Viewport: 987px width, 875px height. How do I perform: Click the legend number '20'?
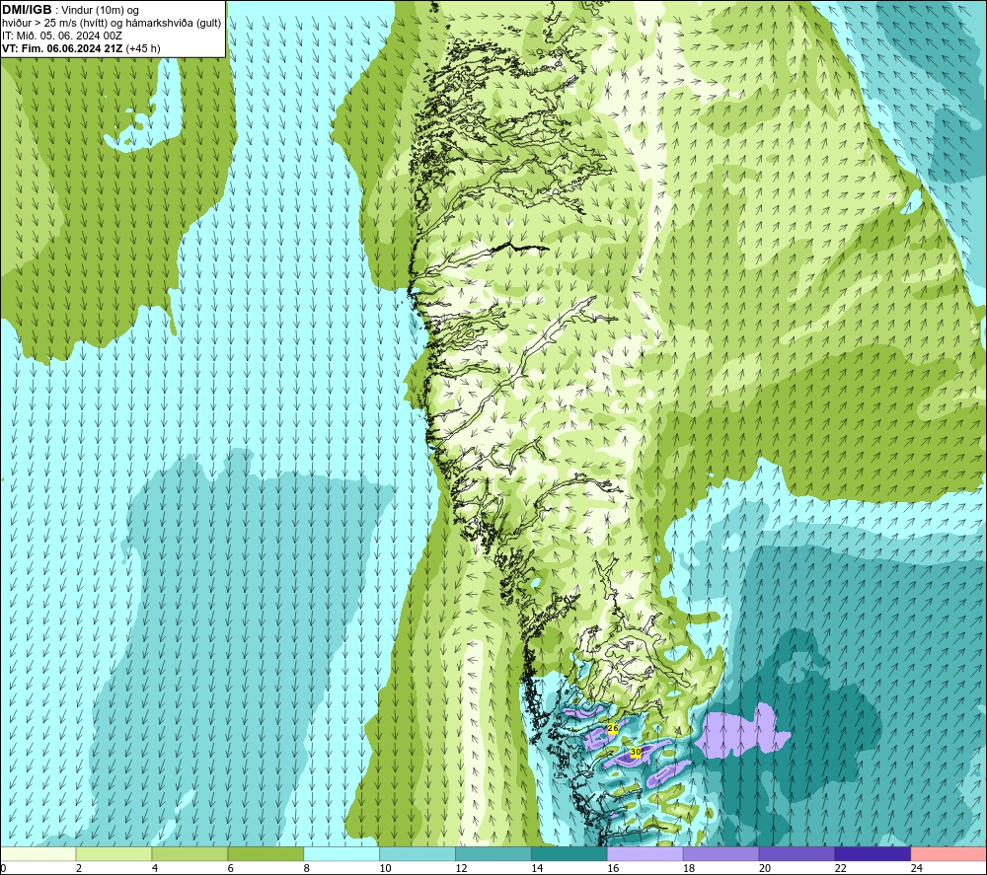(x=765, y=868)
